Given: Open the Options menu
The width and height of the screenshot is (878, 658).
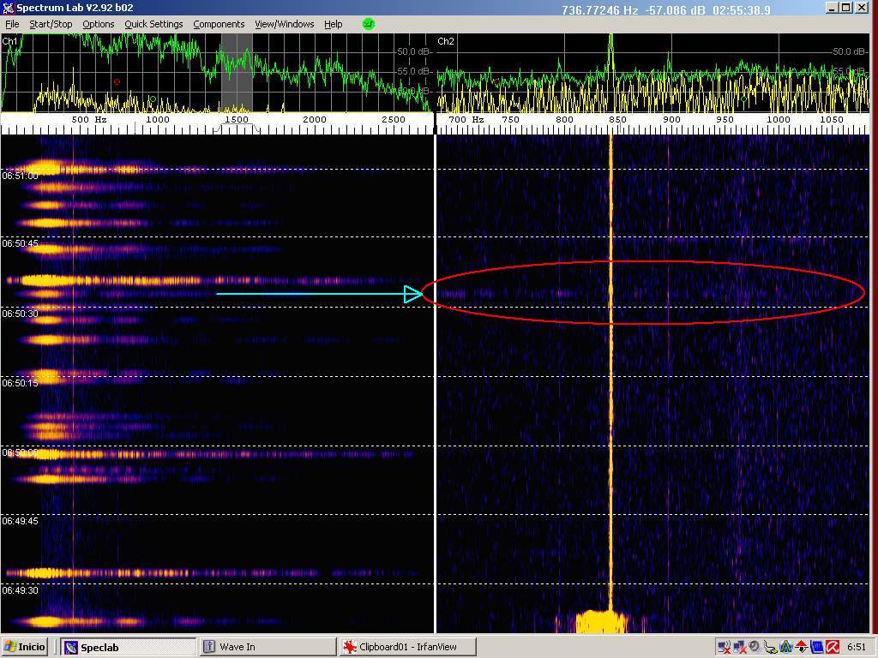Looking at the screenshot, I should [x=98, y=24].
